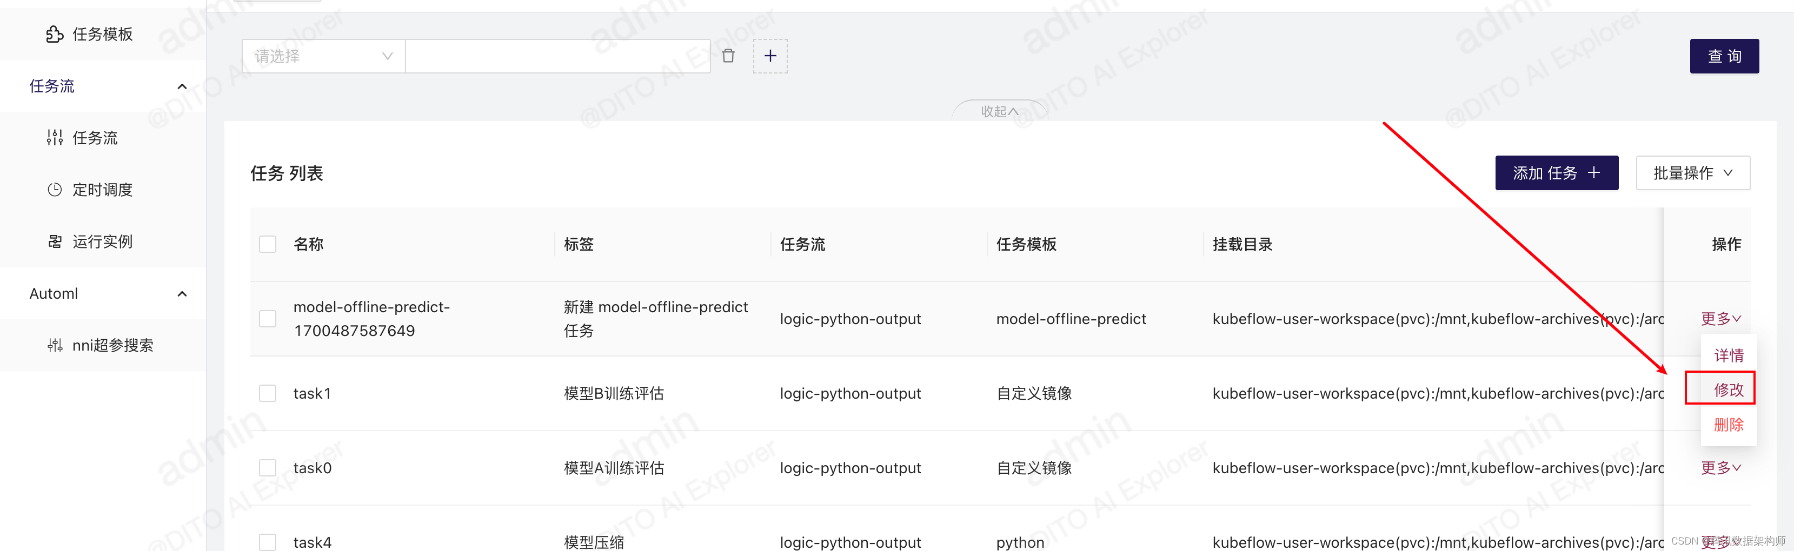Click the filter value input field
Screen dimensions: 1794x551
click(x=557, y=56)
